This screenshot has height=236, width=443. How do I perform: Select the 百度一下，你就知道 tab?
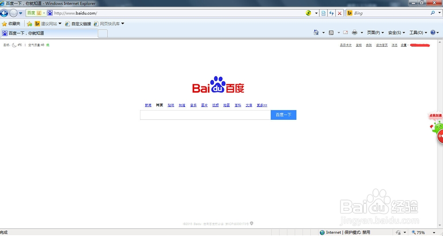(x=50, y=33)
